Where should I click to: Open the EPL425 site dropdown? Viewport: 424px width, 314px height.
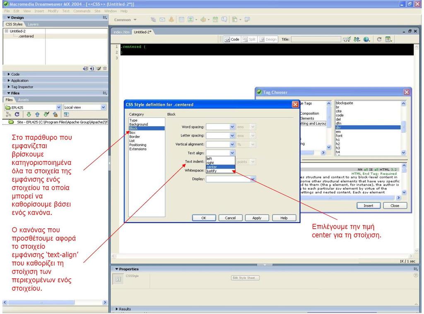tap(59, 107)
